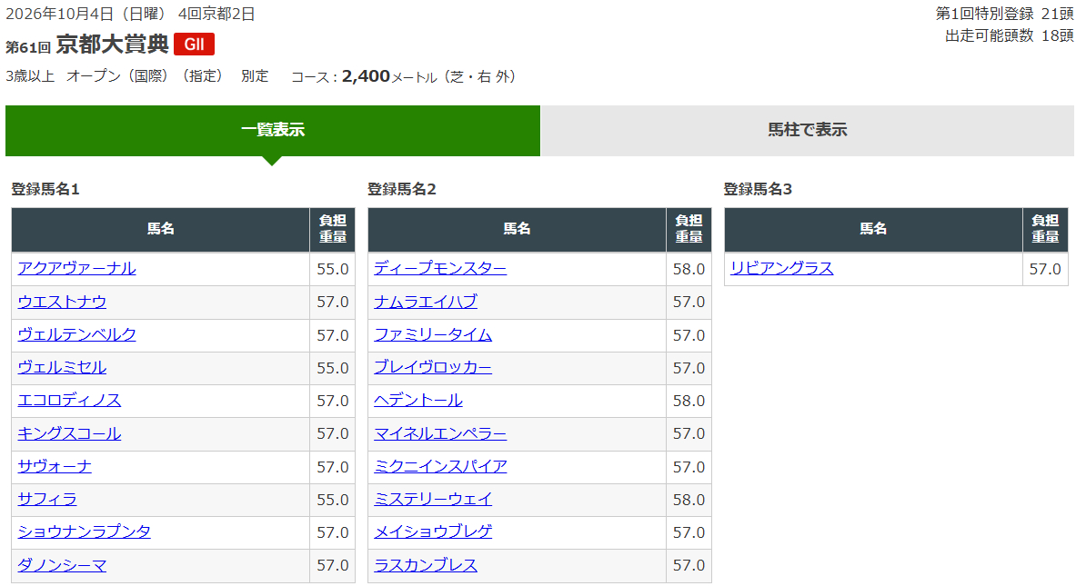Viewport: 1076px width, 586px height.
Task: Click 57.0 weight for リビアングラス
Action: (x=1045, y=269)
